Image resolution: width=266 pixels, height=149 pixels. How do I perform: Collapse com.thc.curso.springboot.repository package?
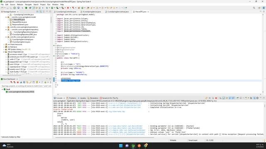click(6, 29)
